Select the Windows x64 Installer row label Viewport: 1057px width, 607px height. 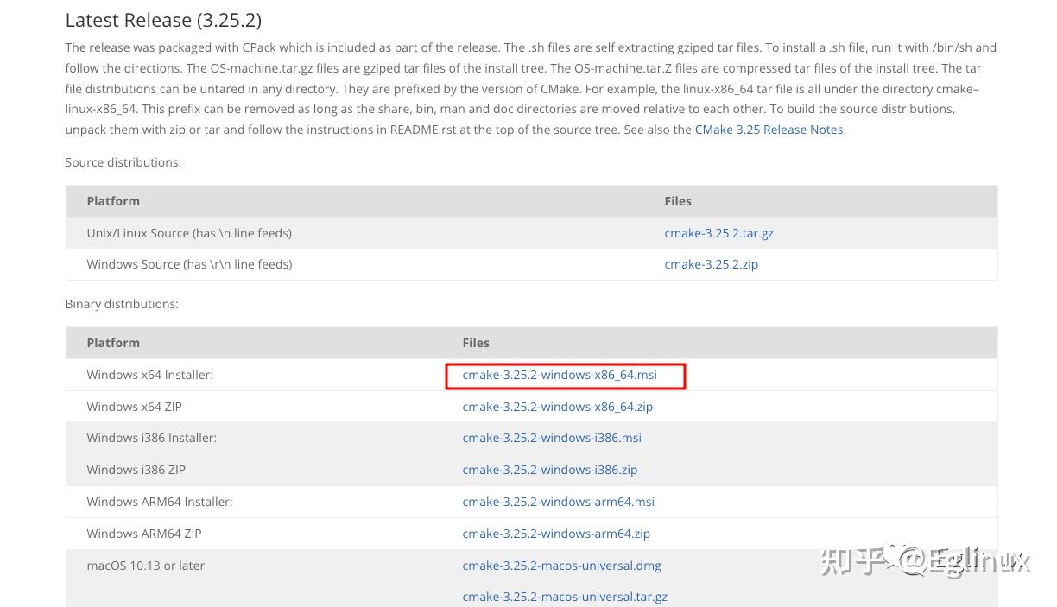click(149, 375)
